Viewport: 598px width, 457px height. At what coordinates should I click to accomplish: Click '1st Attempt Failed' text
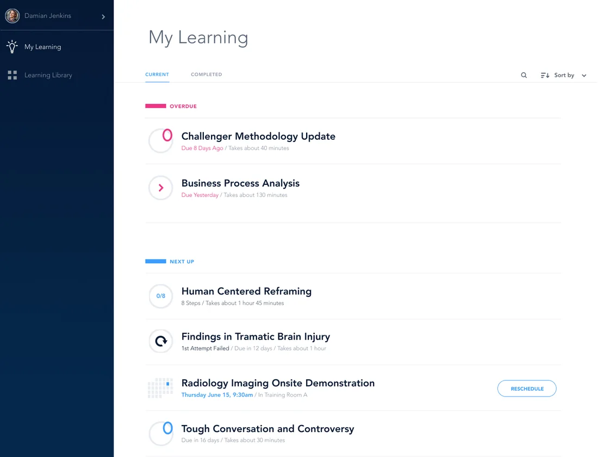coord(205,348)
